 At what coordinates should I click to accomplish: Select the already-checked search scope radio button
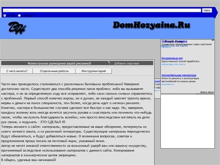pyautogui.click(x=5, y=15)
